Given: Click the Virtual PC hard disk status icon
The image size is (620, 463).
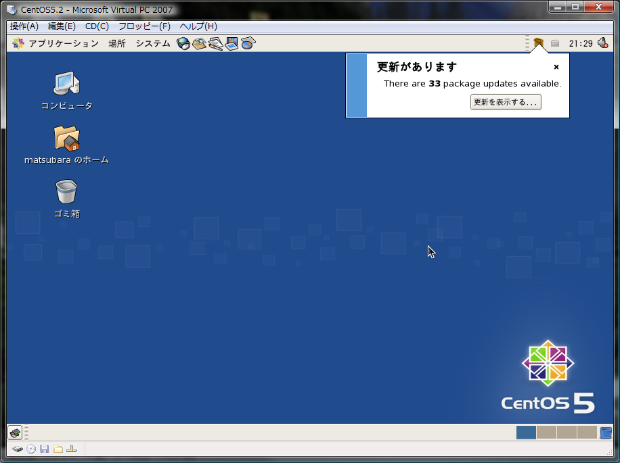Looking at the screenshot, I should click(x=18, y=449).
